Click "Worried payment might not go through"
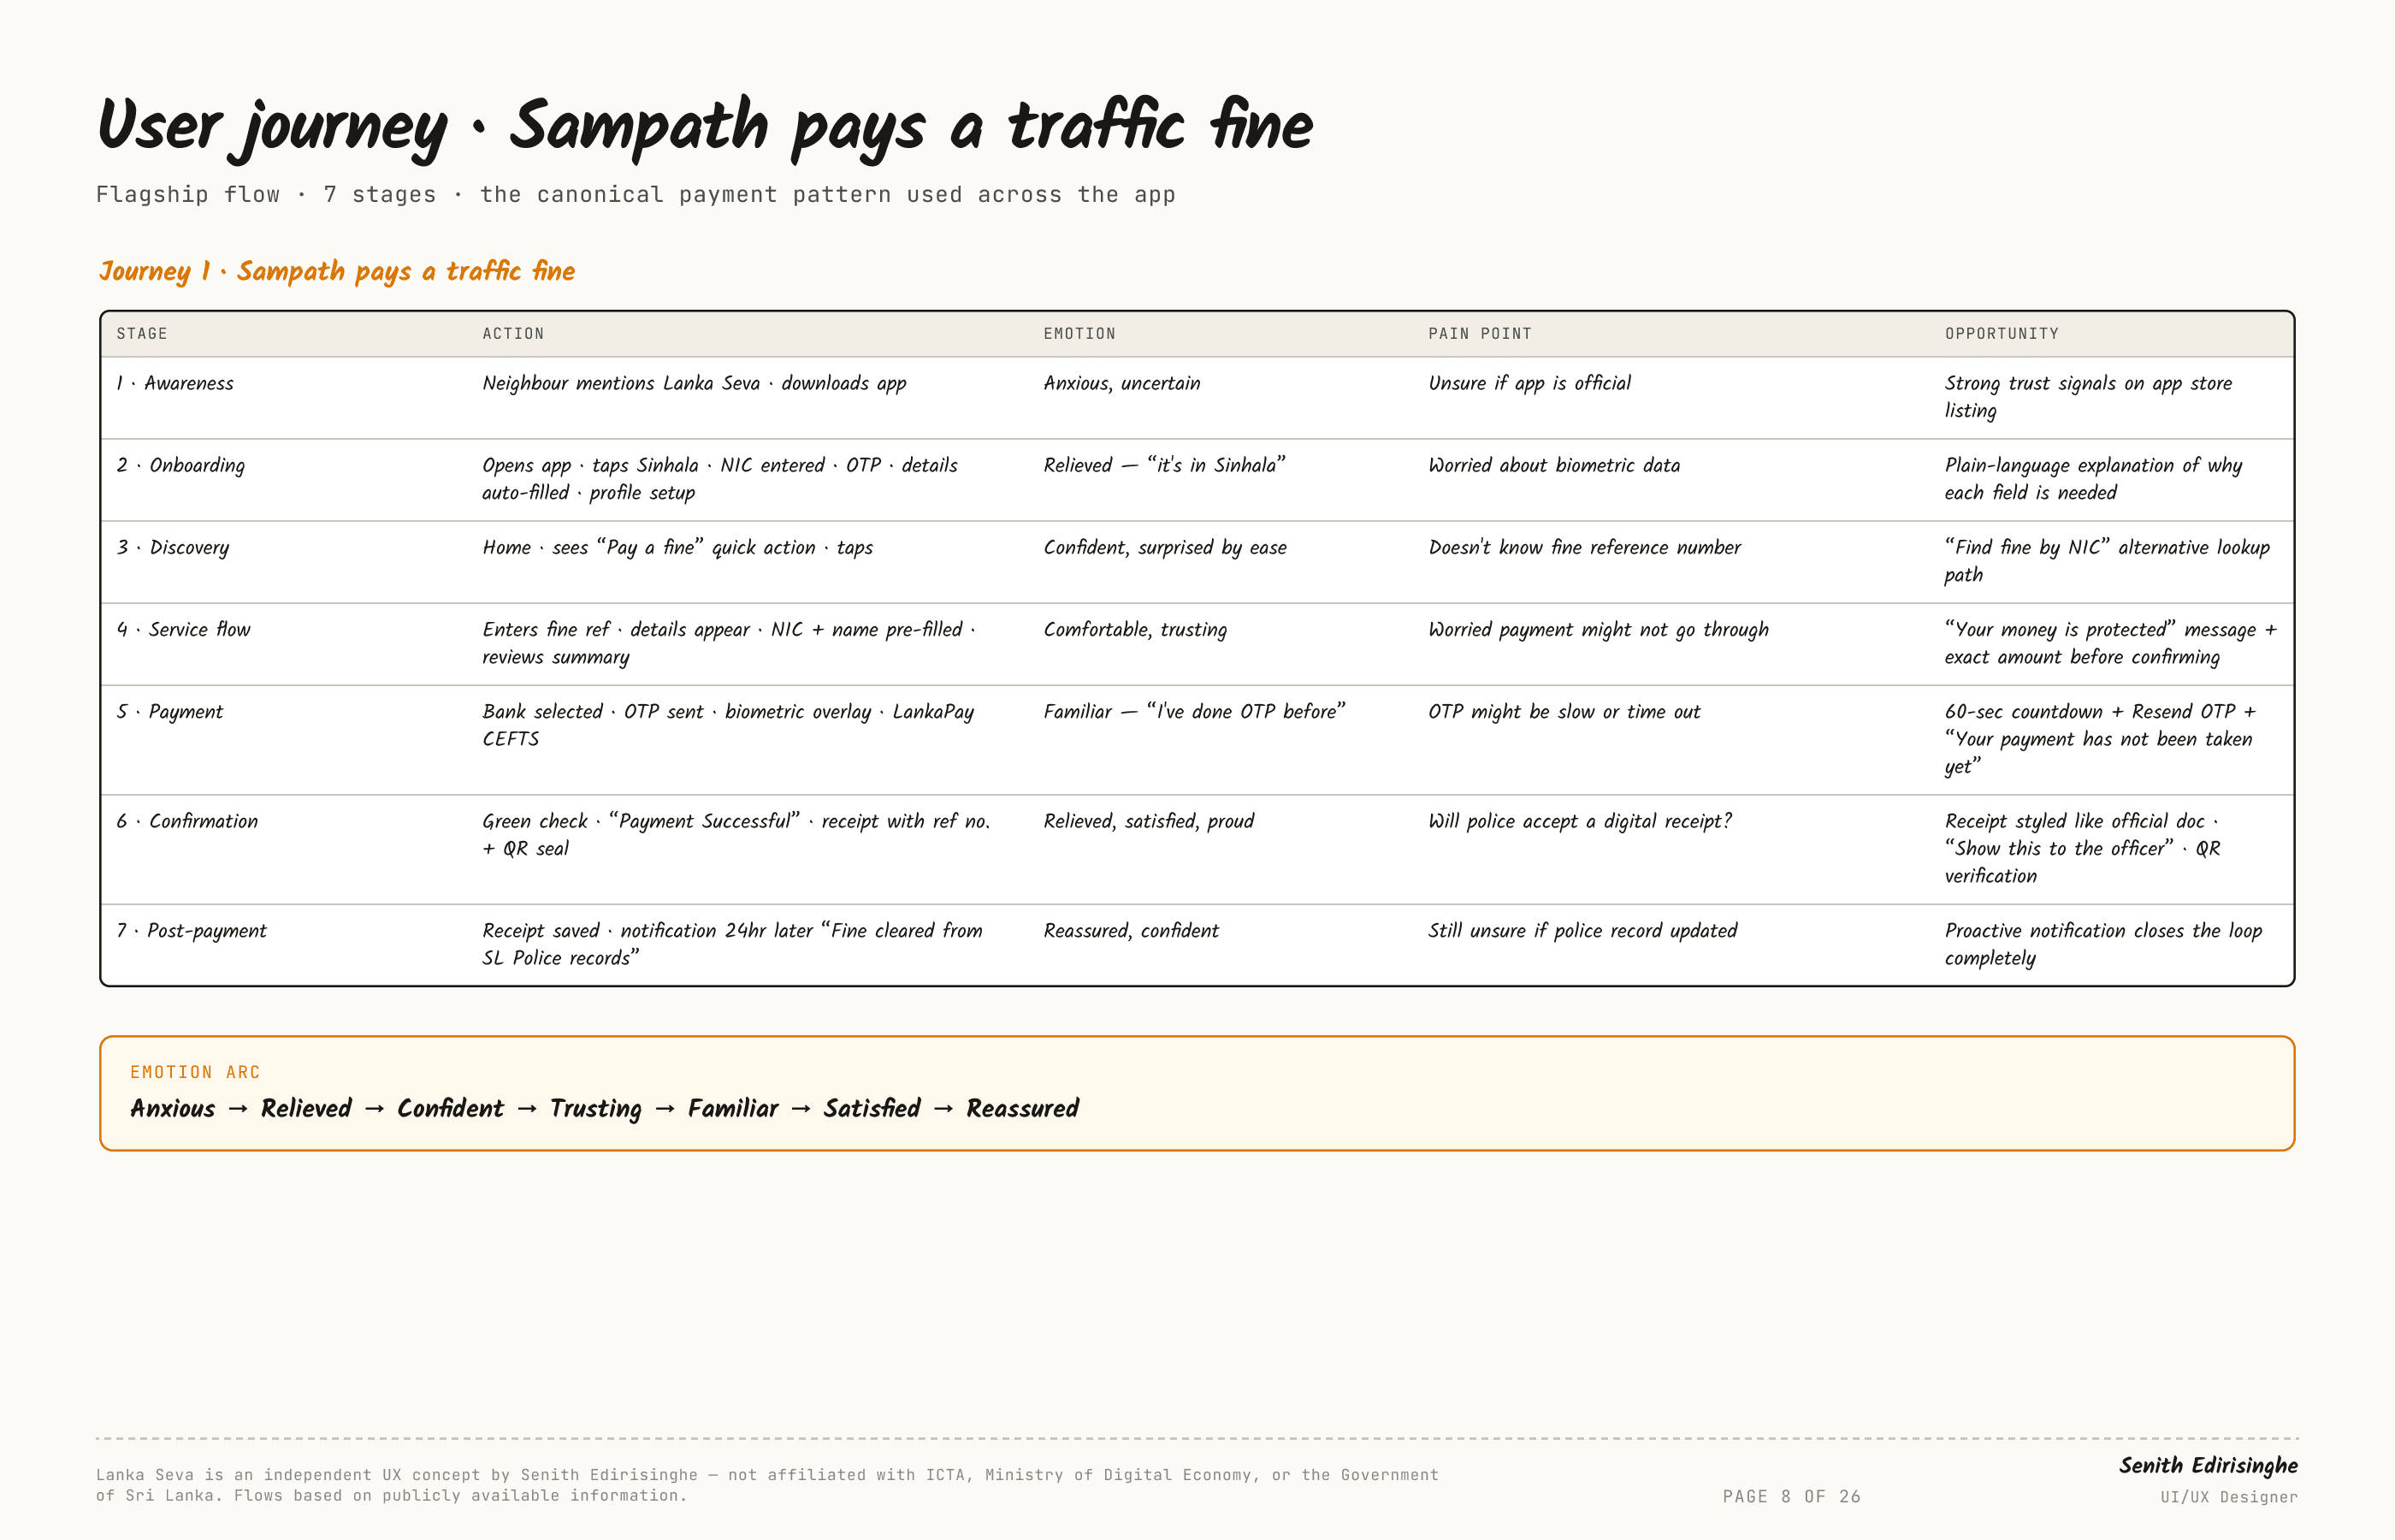The width and height of the screenshot is (2395, 1540). pyautogui.click(x=1599, y=629)
